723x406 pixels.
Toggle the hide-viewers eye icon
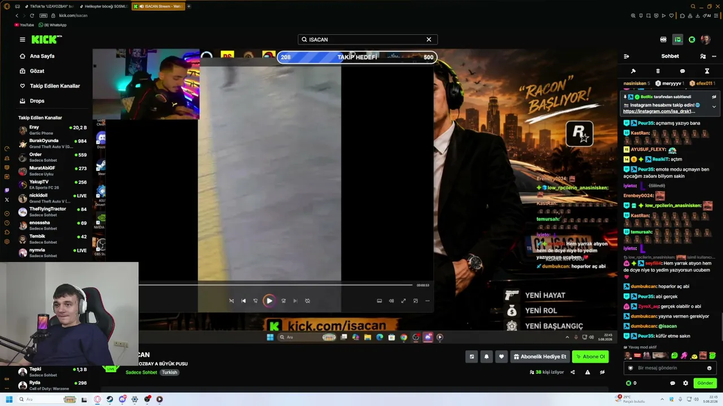coord(602,372)
